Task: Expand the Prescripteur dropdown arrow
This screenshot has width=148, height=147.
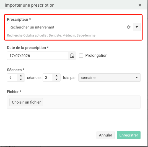Action: 137,27
